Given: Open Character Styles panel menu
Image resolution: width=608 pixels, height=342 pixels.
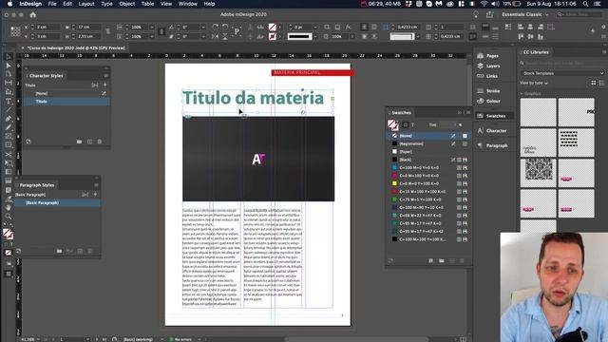Looking at the screenshot, I should pos(105,76).
